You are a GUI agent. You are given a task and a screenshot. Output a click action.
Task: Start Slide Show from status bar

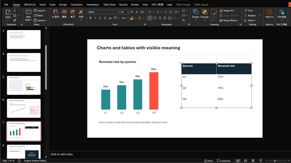point(261,161)
